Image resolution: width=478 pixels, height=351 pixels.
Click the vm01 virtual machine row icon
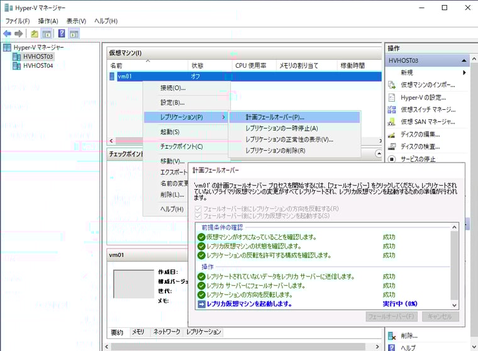[112, 77]
